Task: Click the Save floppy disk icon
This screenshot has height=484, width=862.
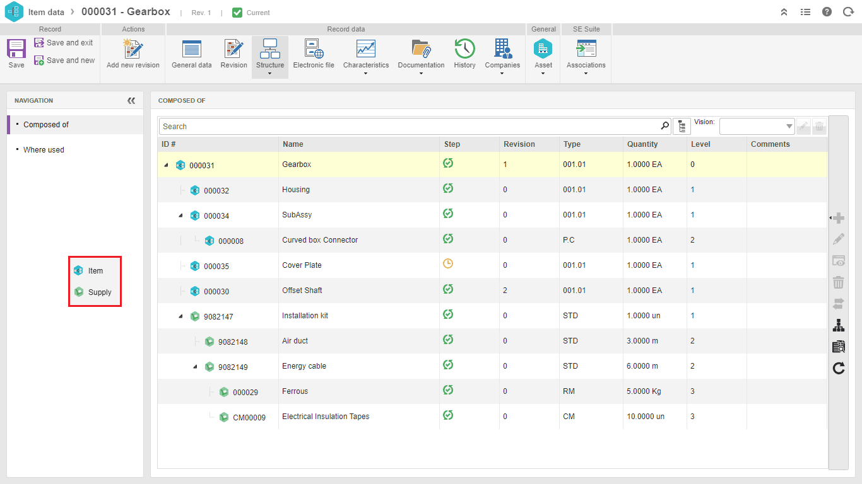Action: tap(16, 49)
